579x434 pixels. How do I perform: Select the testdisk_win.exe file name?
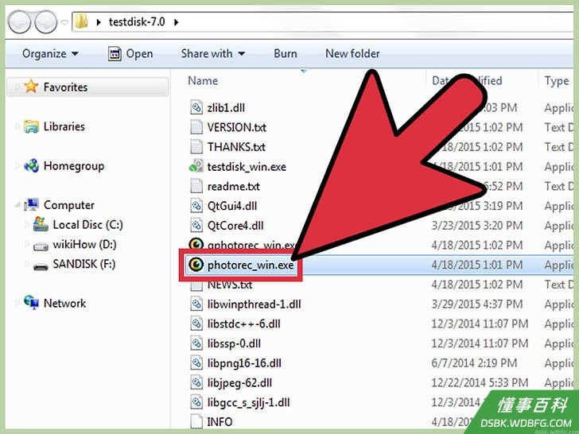247,167
